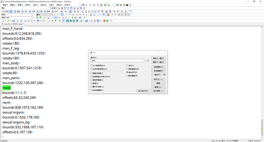Screen dimensions: 264x142
Task: Click the blue Undo arrow icon
Action: click(38, 21)
